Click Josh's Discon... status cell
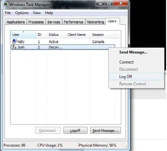167x151 pixels. pos(55,47)
